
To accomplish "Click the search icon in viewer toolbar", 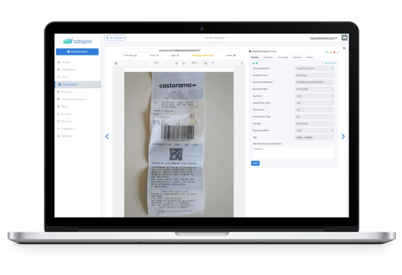I will [x=242, y=63].
